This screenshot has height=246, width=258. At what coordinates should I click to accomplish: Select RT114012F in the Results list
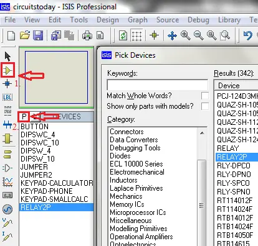pyautogui.click(x=235, y=201)
